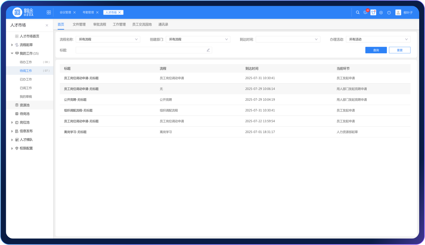Open the settings gear icon
Image resolution: width=425 pixels, height=245 pixels.
coord(381,12)
